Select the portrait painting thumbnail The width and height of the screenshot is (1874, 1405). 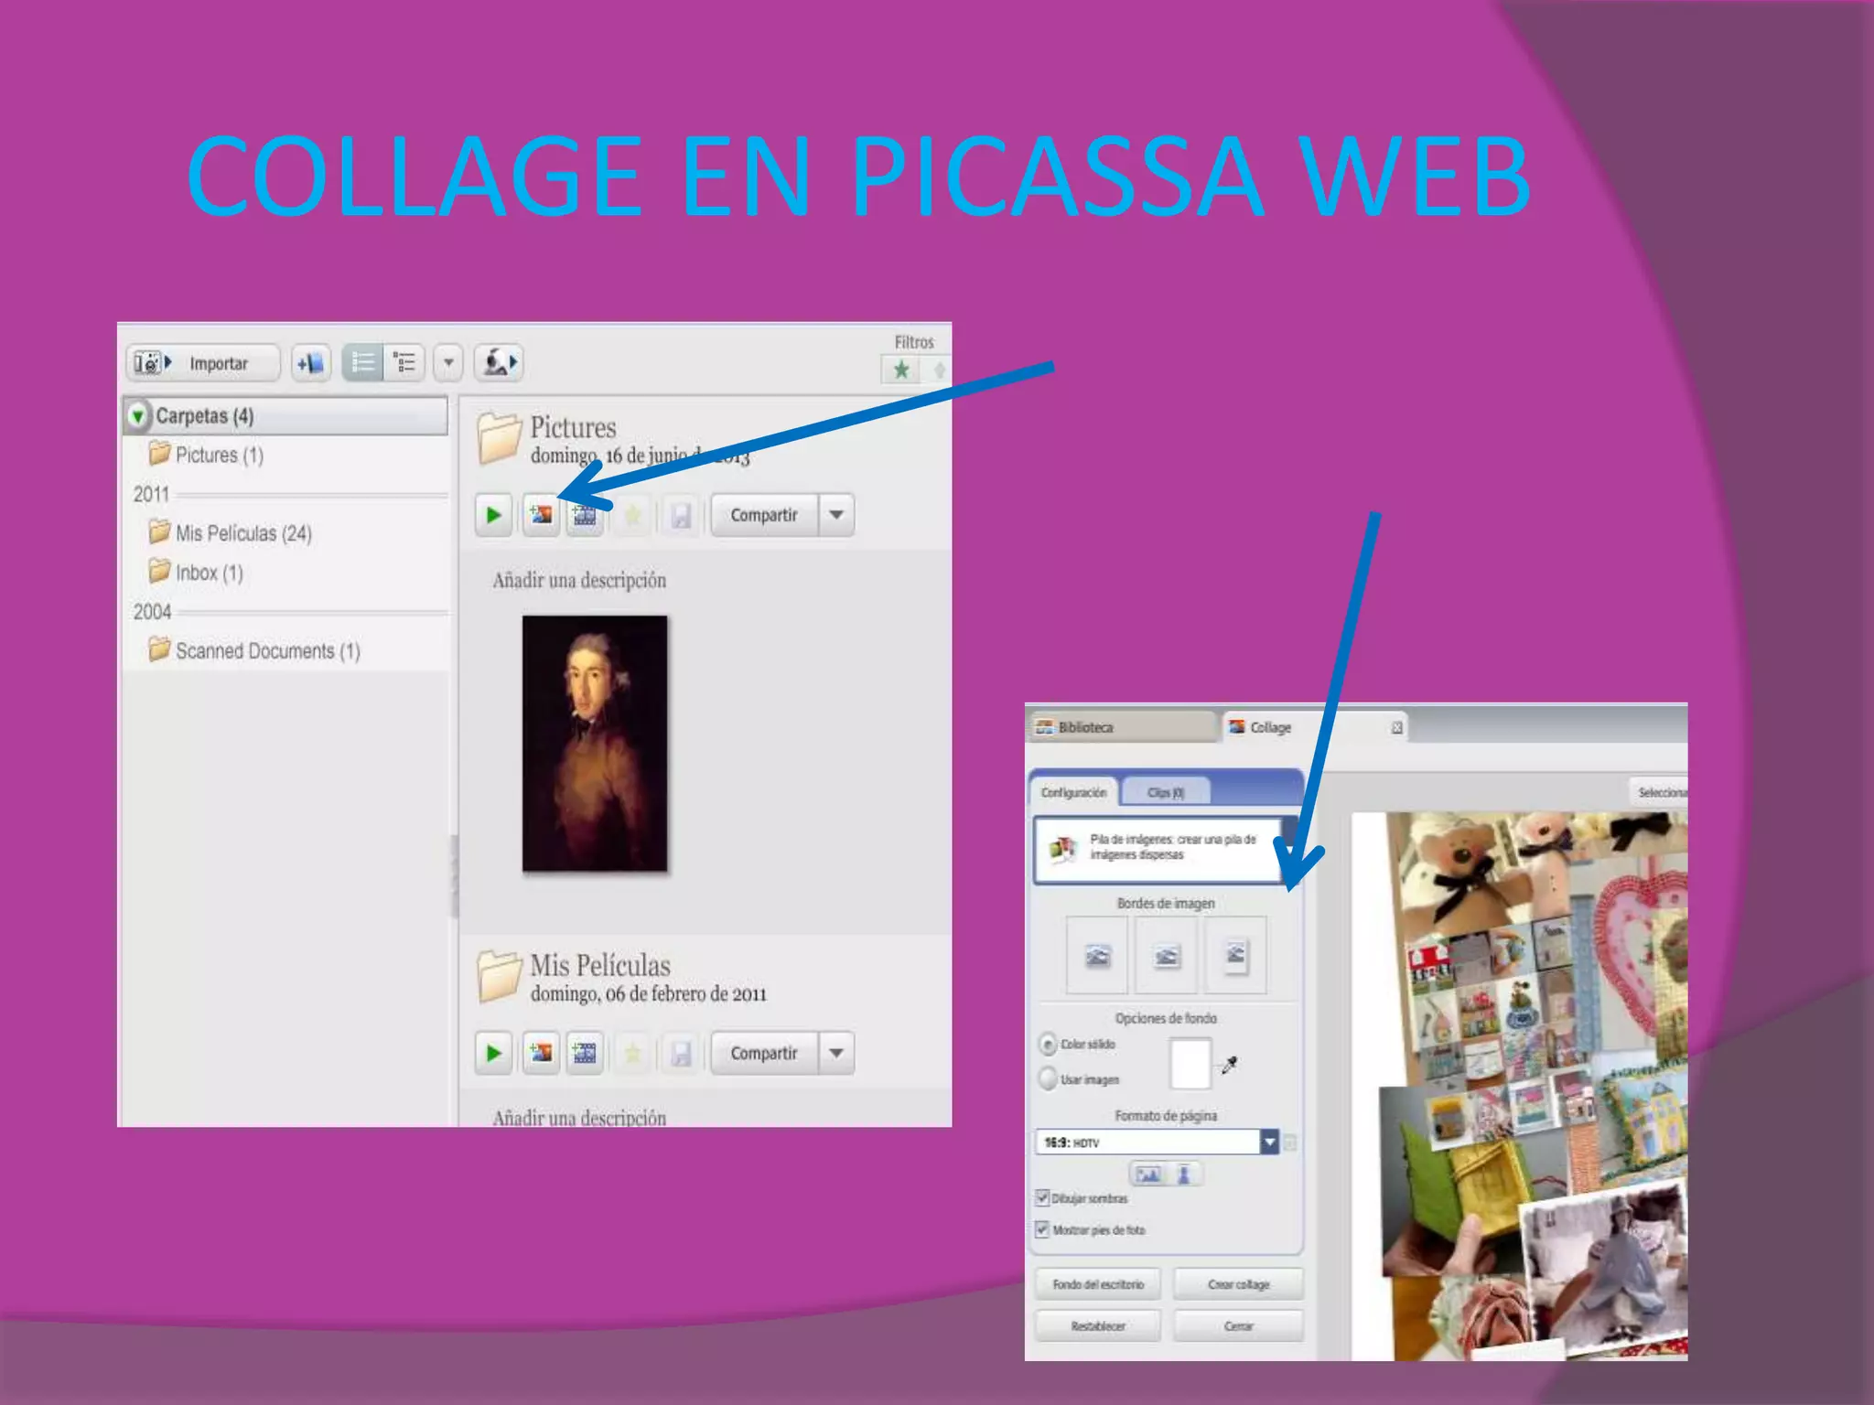point(595,743)
